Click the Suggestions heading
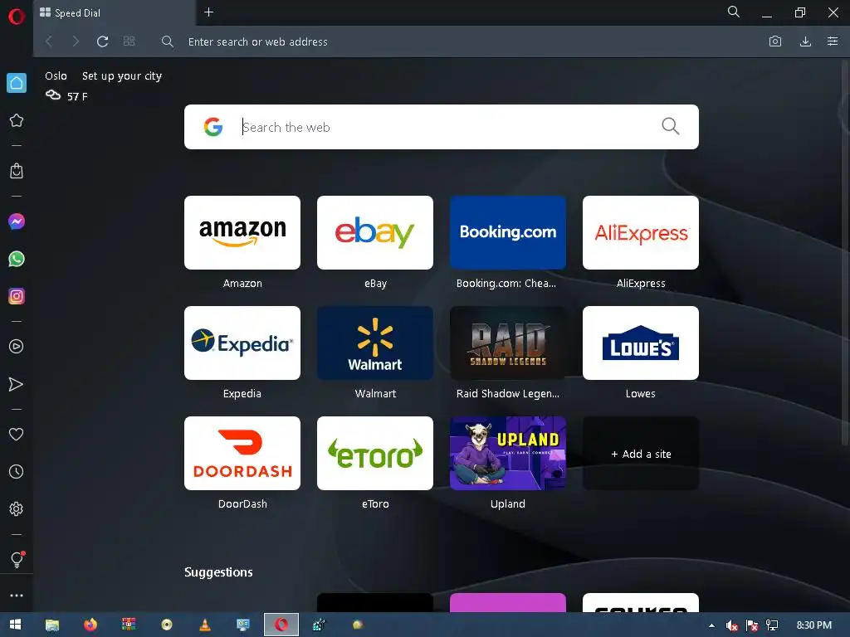 [x=218, y=572]
